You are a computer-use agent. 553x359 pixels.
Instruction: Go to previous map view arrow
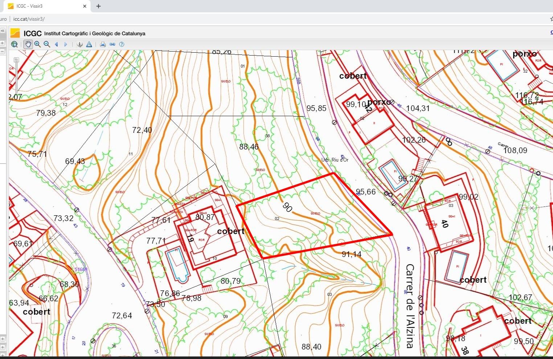click(57, 44)
